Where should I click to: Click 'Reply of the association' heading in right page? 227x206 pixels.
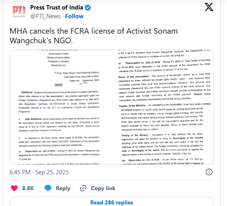(x=134, y=76)
